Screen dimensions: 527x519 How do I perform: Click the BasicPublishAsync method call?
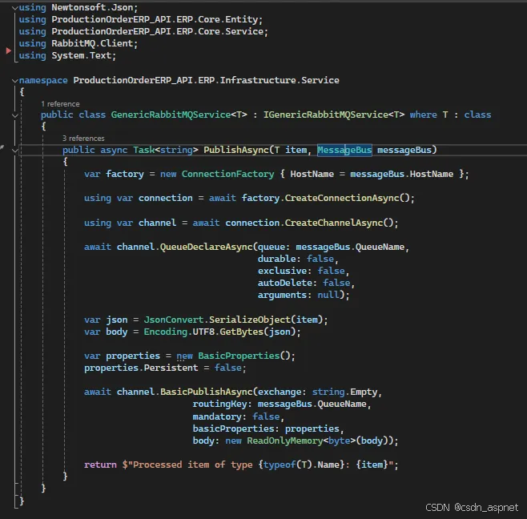[x=206, y=392]
